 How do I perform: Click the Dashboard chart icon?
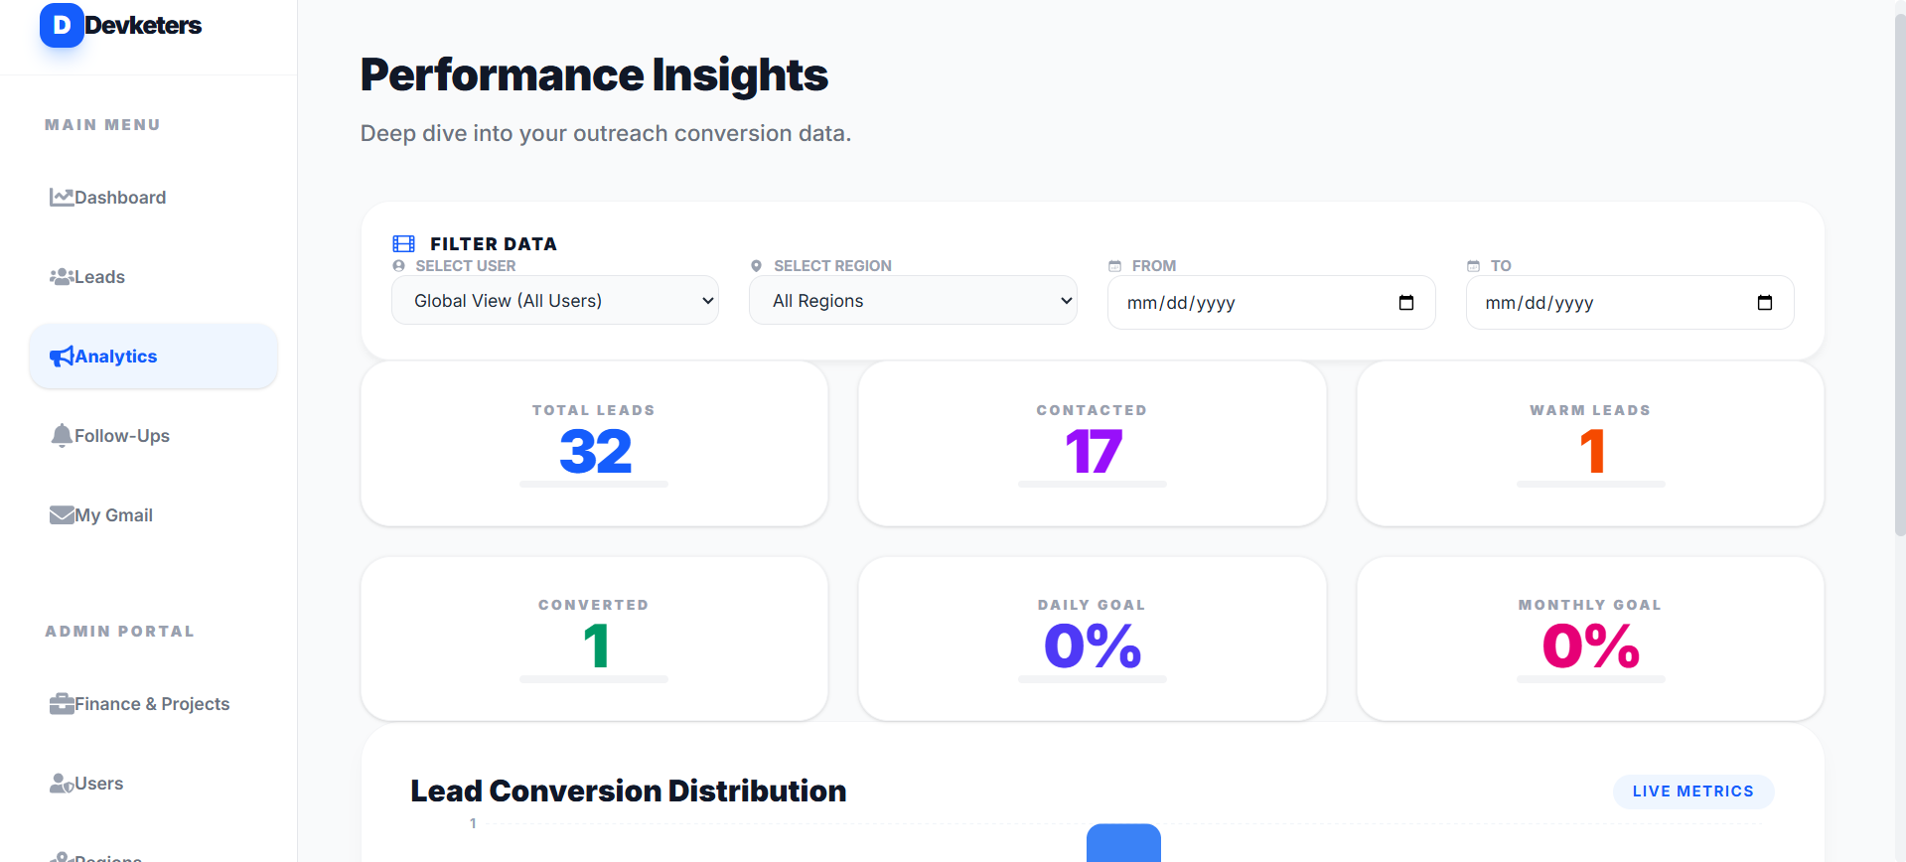(x=62, y=198)
